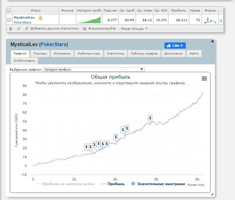This screenshot has width=235, height=200.
Task: Switch to the Турниры tab
Action: tap(40, 53)
